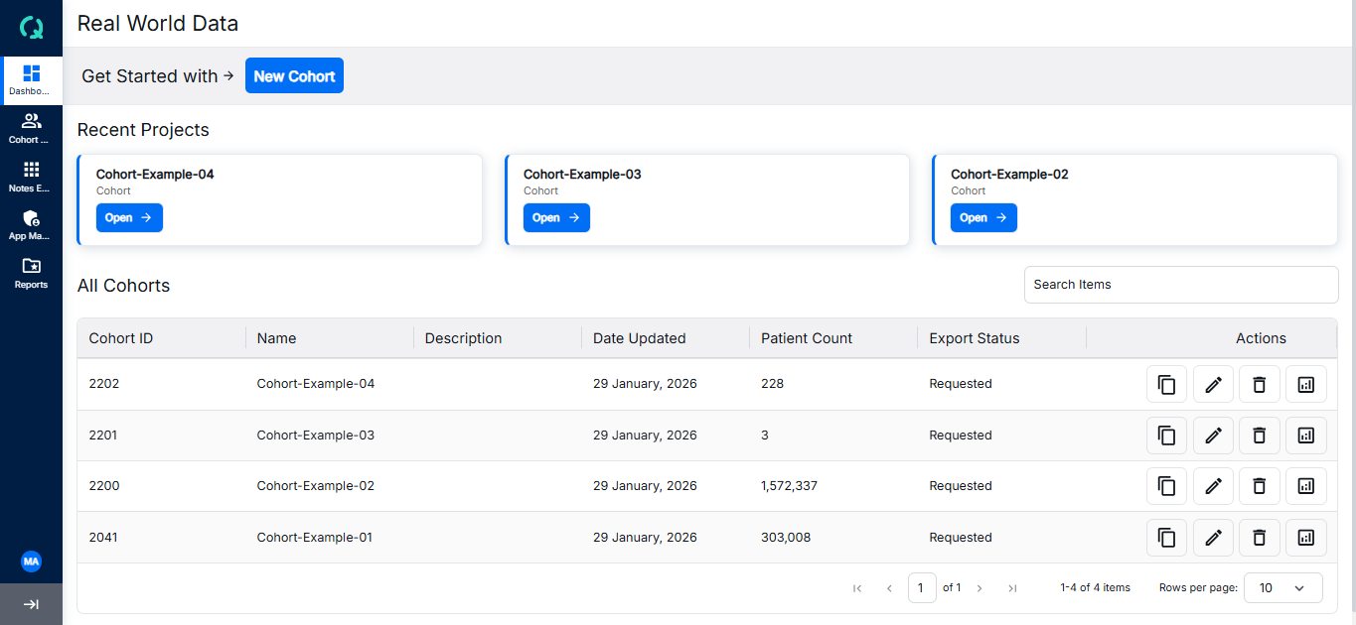
Task: Open the Dashboard sidebar item
Action: 31,80
